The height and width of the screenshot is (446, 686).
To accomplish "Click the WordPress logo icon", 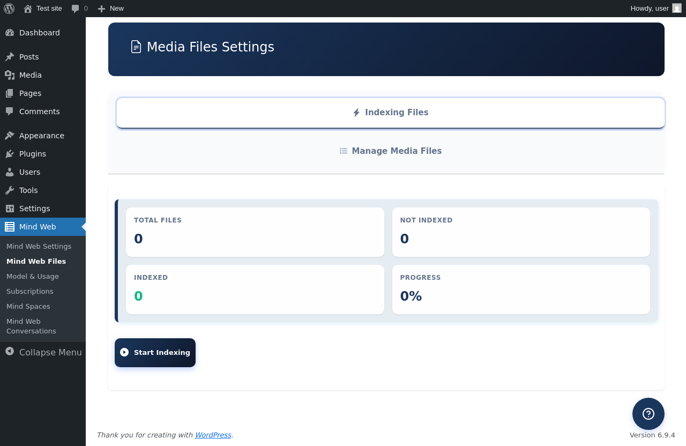I will [x=9, y=9].
